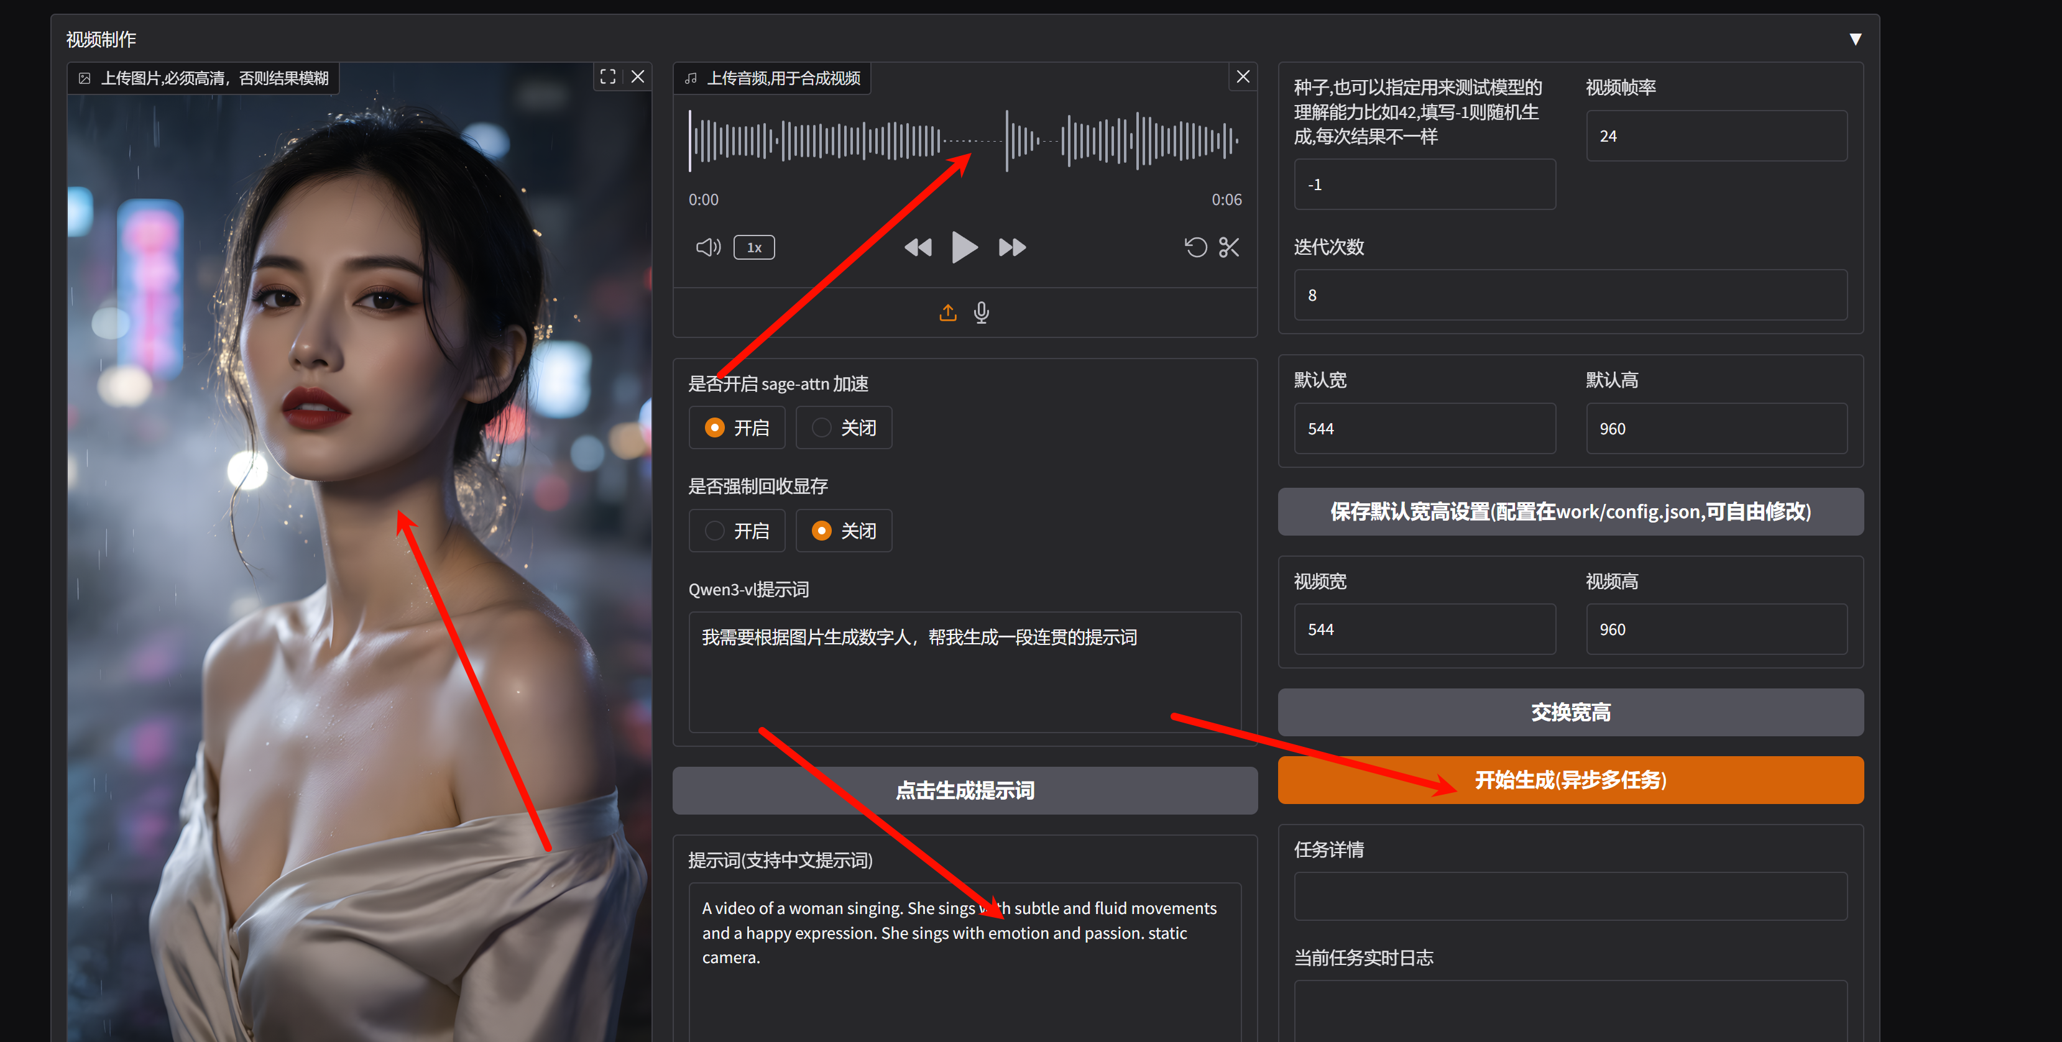The width and height of the screenshot is (2062, 1042).
Task: Click 点击生成提示词 button
Action: (x=965, y=791)
